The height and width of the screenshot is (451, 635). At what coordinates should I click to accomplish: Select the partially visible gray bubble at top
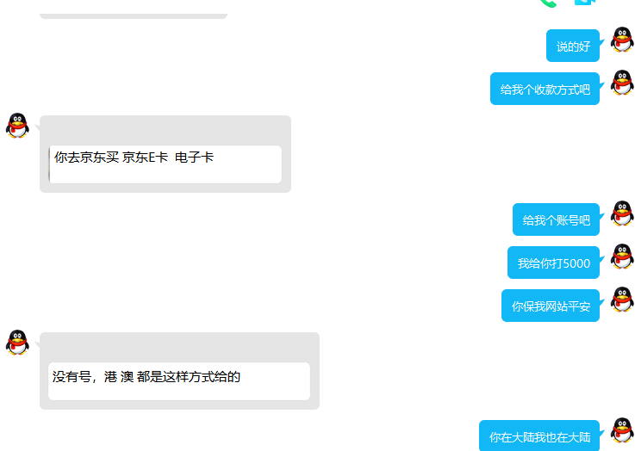tap(134, 16)
